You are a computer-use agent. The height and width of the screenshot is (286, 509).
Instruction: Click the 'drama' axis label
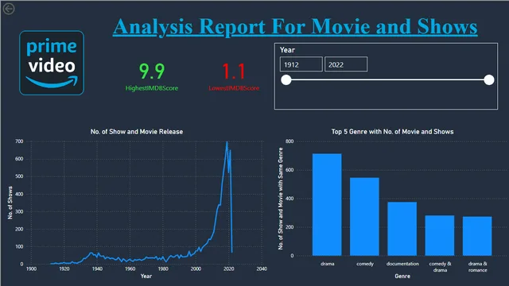(x=327, y=264)
